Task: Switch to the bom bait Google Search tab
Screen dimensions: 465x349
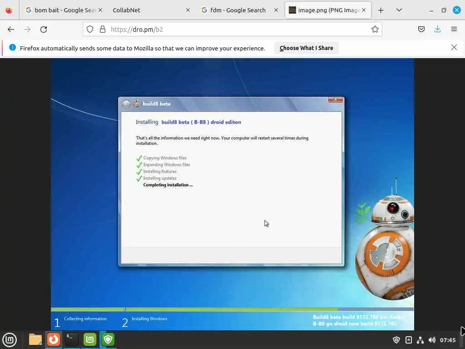Action: 64,10
